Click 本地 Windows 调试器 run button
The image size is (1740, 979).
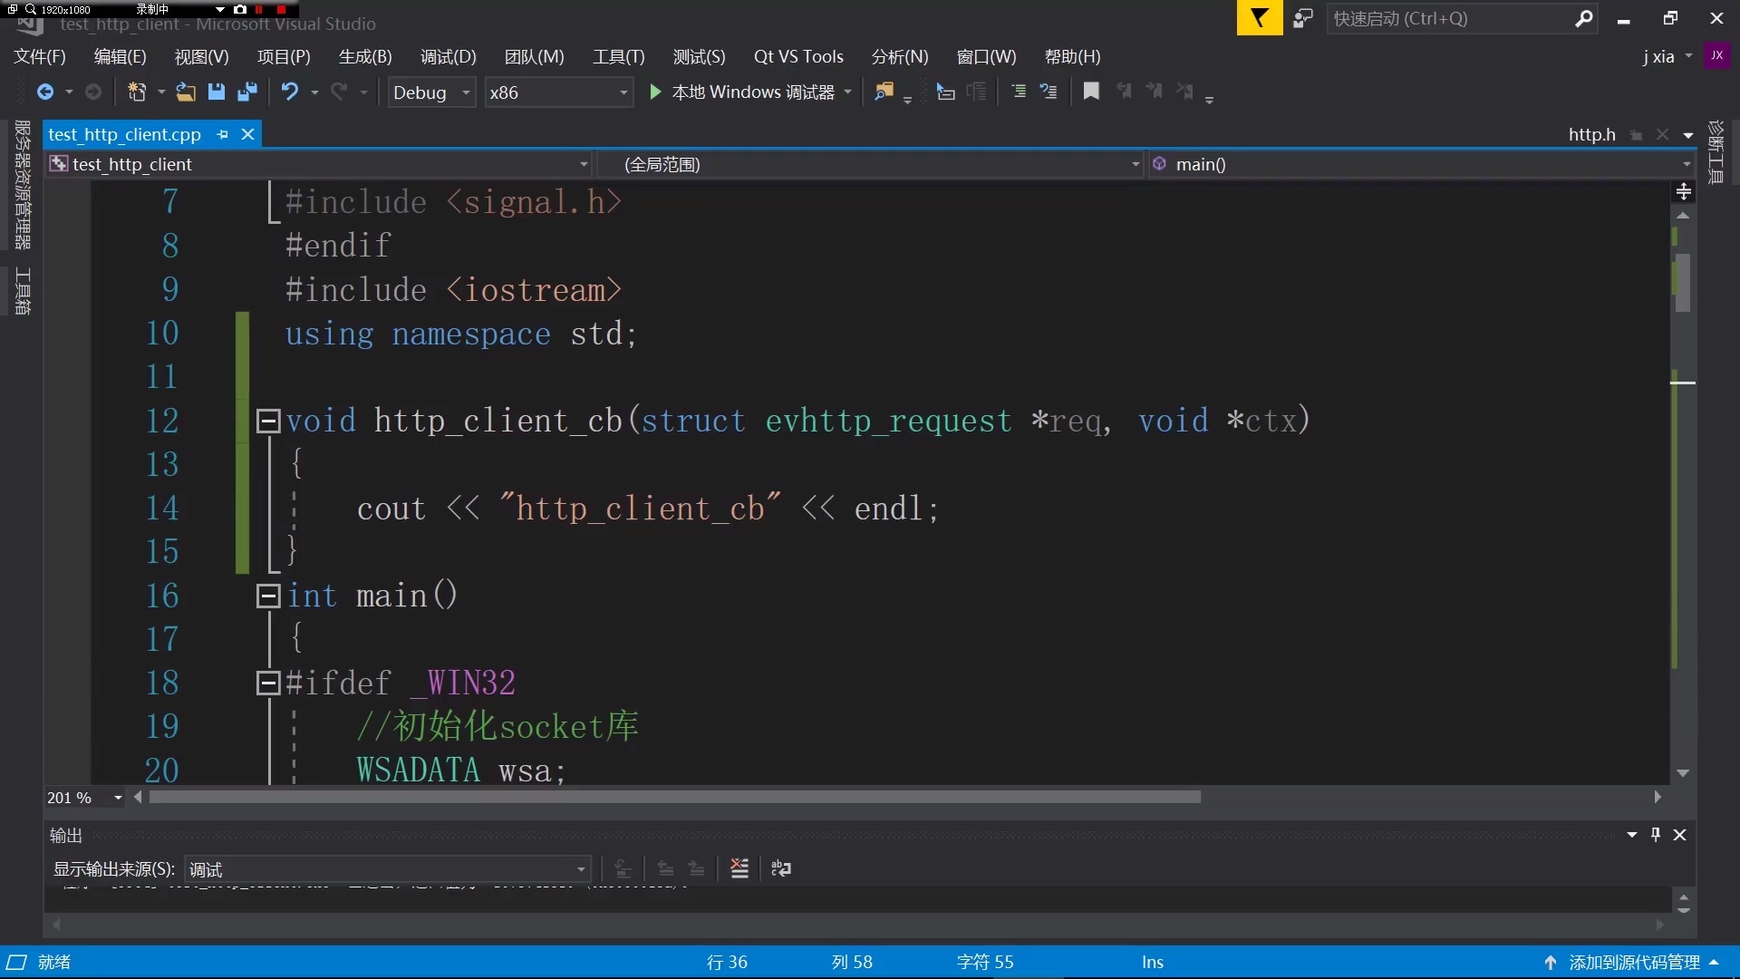[751, 92]
